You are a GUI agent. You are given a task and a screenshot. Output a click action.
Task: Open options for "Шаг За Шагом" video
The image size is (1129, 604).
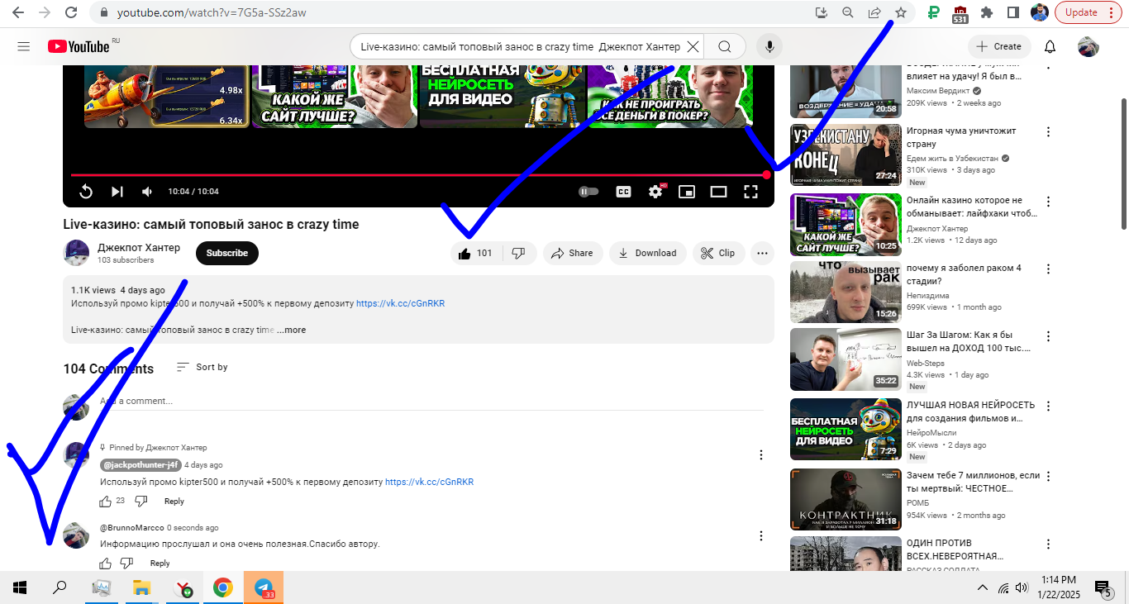coord(1049,337)
